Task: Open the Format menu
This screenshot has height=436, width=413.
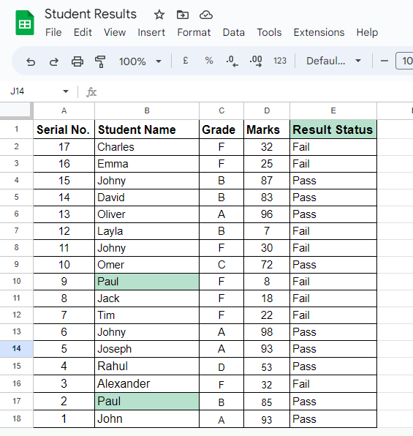Action: click(x=194, y=32)
